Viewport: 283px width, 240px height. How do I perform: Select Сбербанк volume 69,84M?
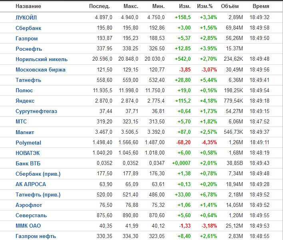(x=235, y=28)
